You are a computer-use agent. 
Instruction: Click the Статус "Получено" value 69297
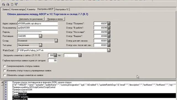tap(100, 23)
